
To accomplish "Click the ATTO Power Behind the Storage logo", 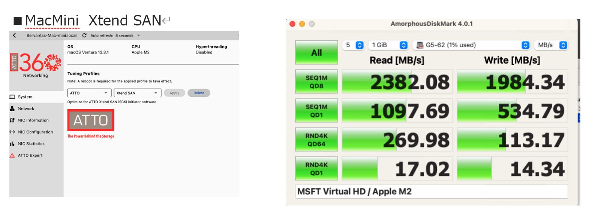I will coord(91,124).
